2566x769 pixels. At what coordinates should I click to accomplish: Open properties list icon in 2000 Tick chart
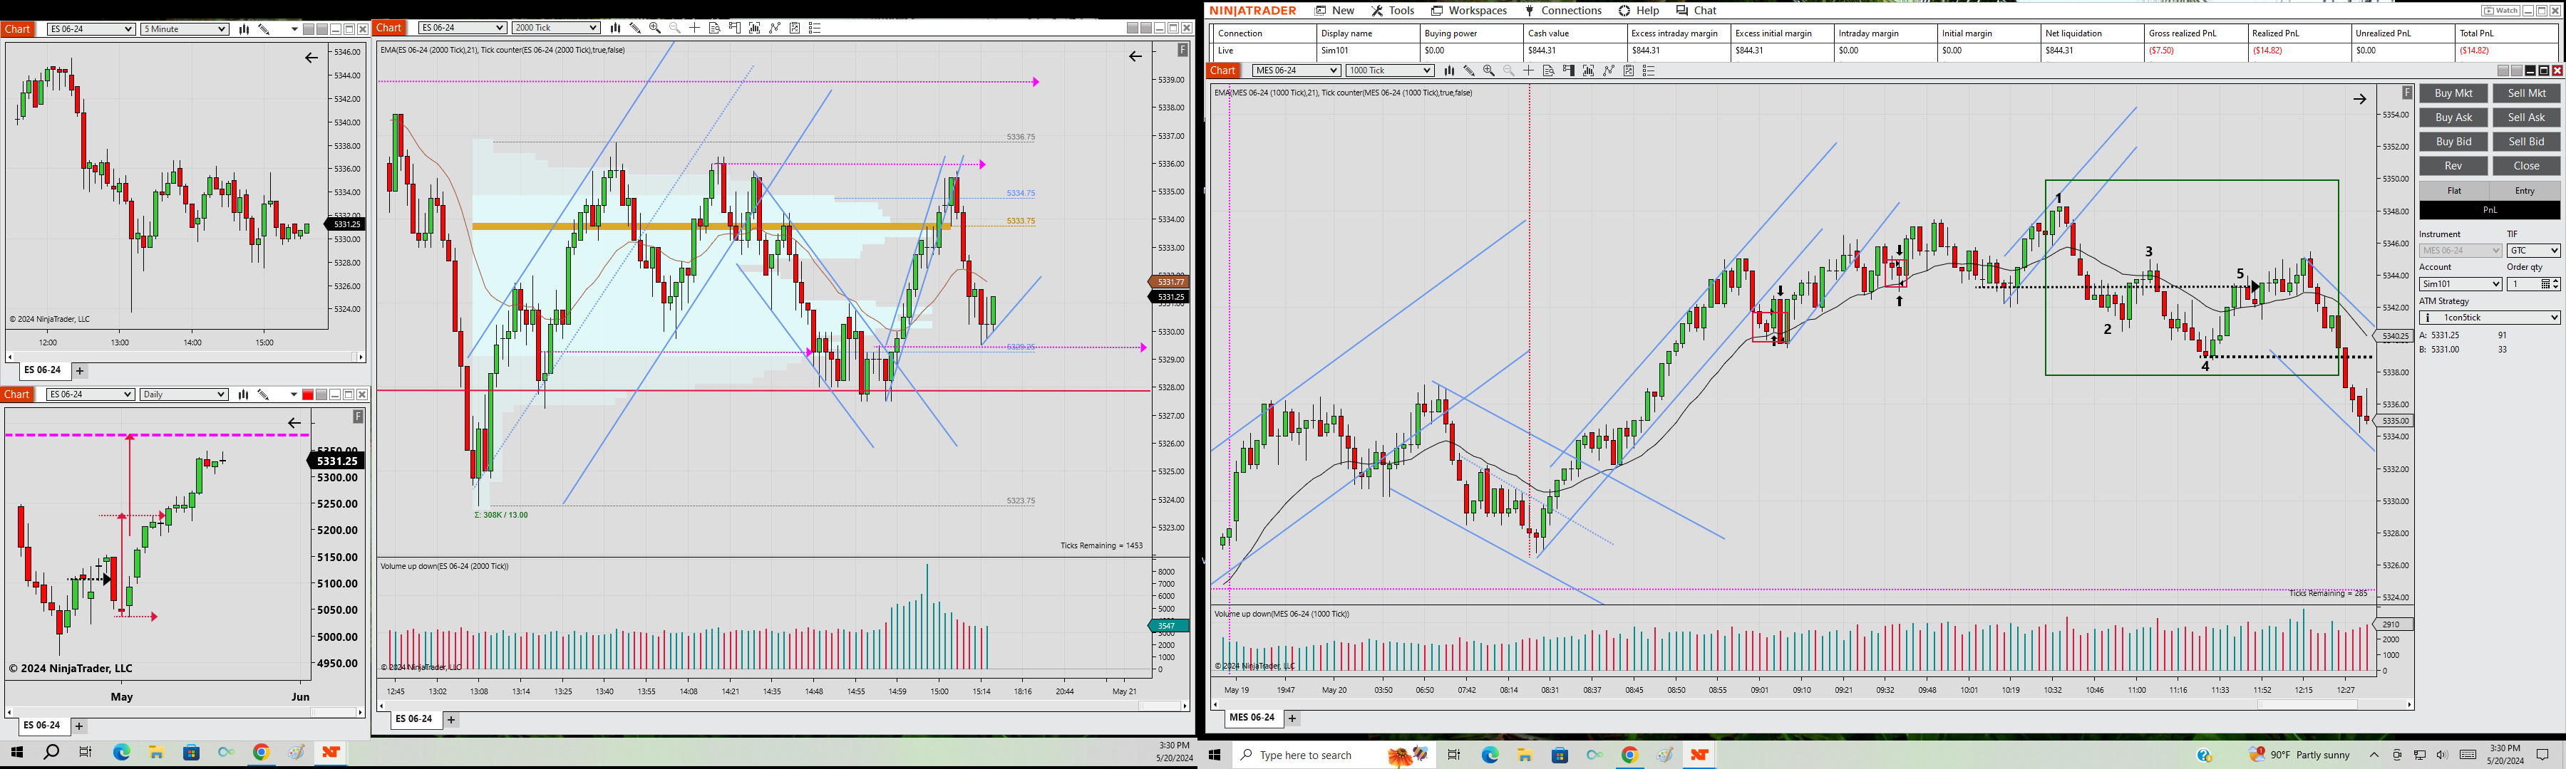click(x=815, y=28)
